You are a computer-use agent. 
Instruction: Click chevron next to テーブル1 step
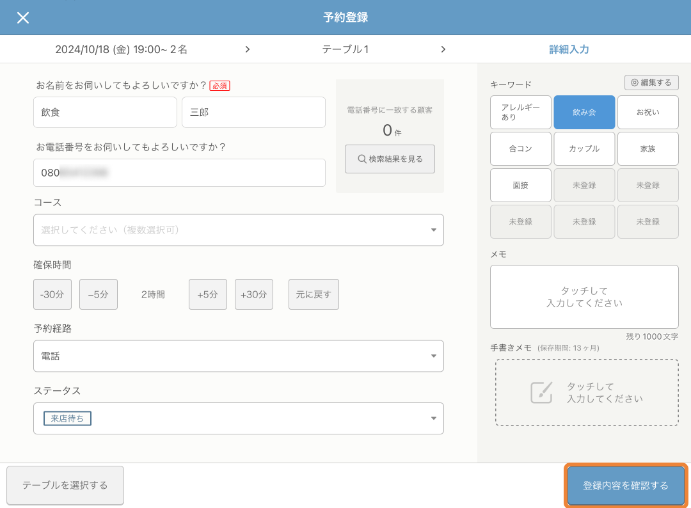(443, 49)
